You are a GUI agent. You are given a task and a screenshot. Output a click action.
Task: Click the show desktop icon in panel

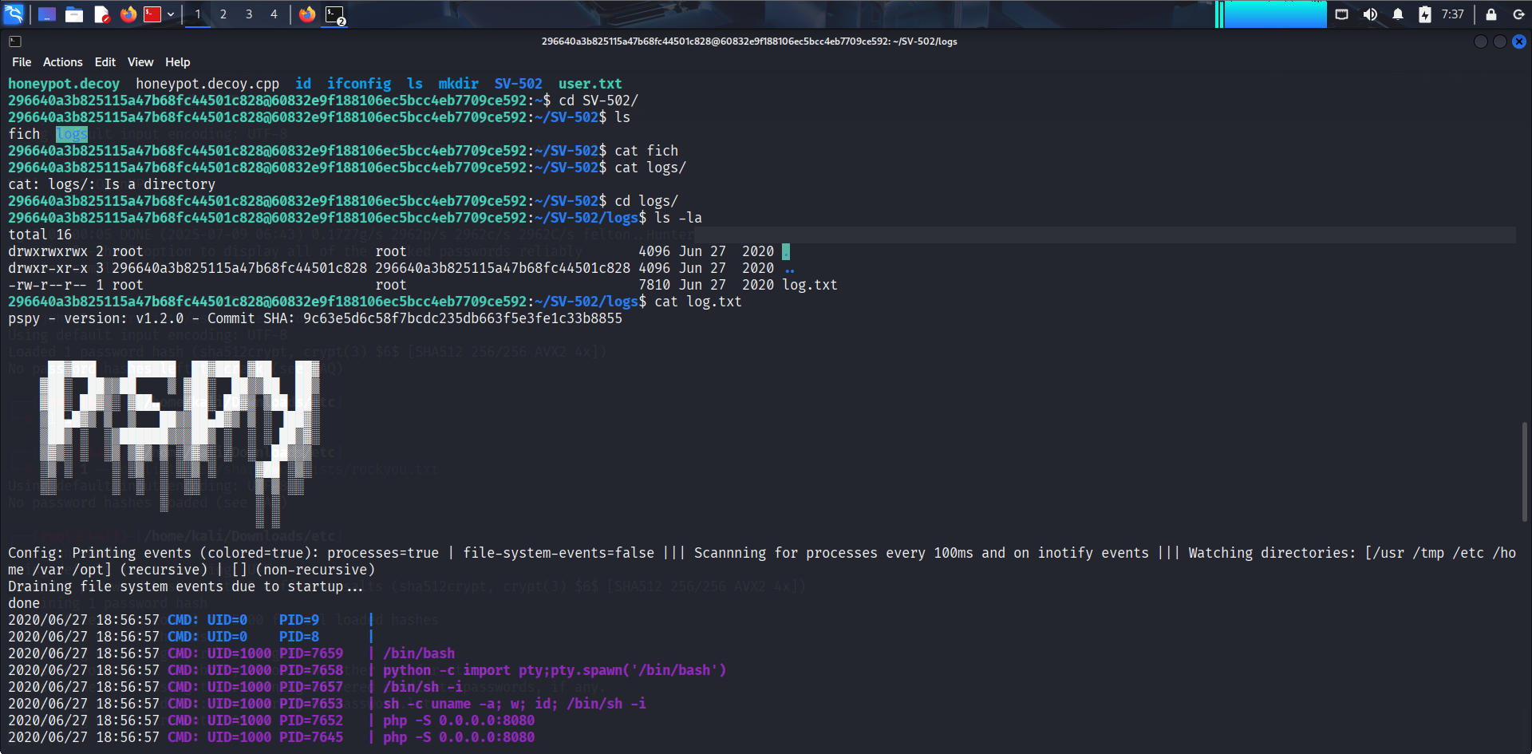[47, 14]
